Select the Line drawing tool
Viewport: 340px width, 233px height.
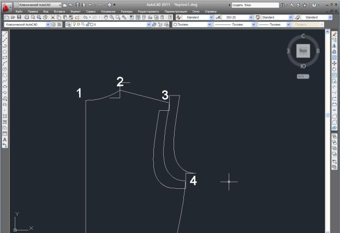5,34
